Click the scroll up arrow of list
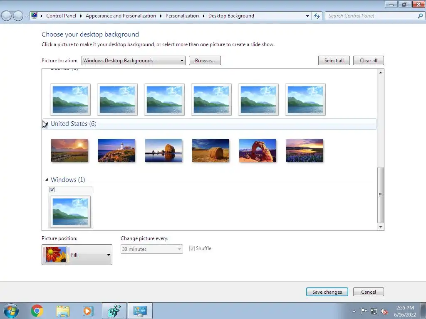This screenshot has height=319, width=426. coord(381,72)
